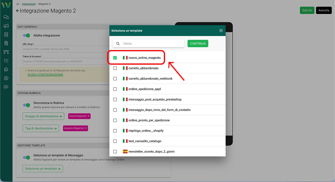Open the user profile sidebar icon
This screenshot has width=335, height=182.
[x=6, y=78]
